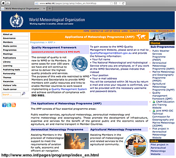
Task: Open Aeronautical Meteorology Programme (AeMP) sidebar link
Action: [x=163, y=66]
